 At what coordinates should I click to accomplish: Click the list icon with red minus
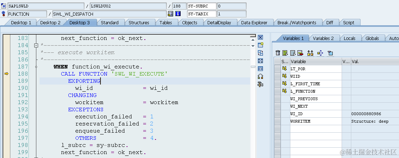coord(300,53)
